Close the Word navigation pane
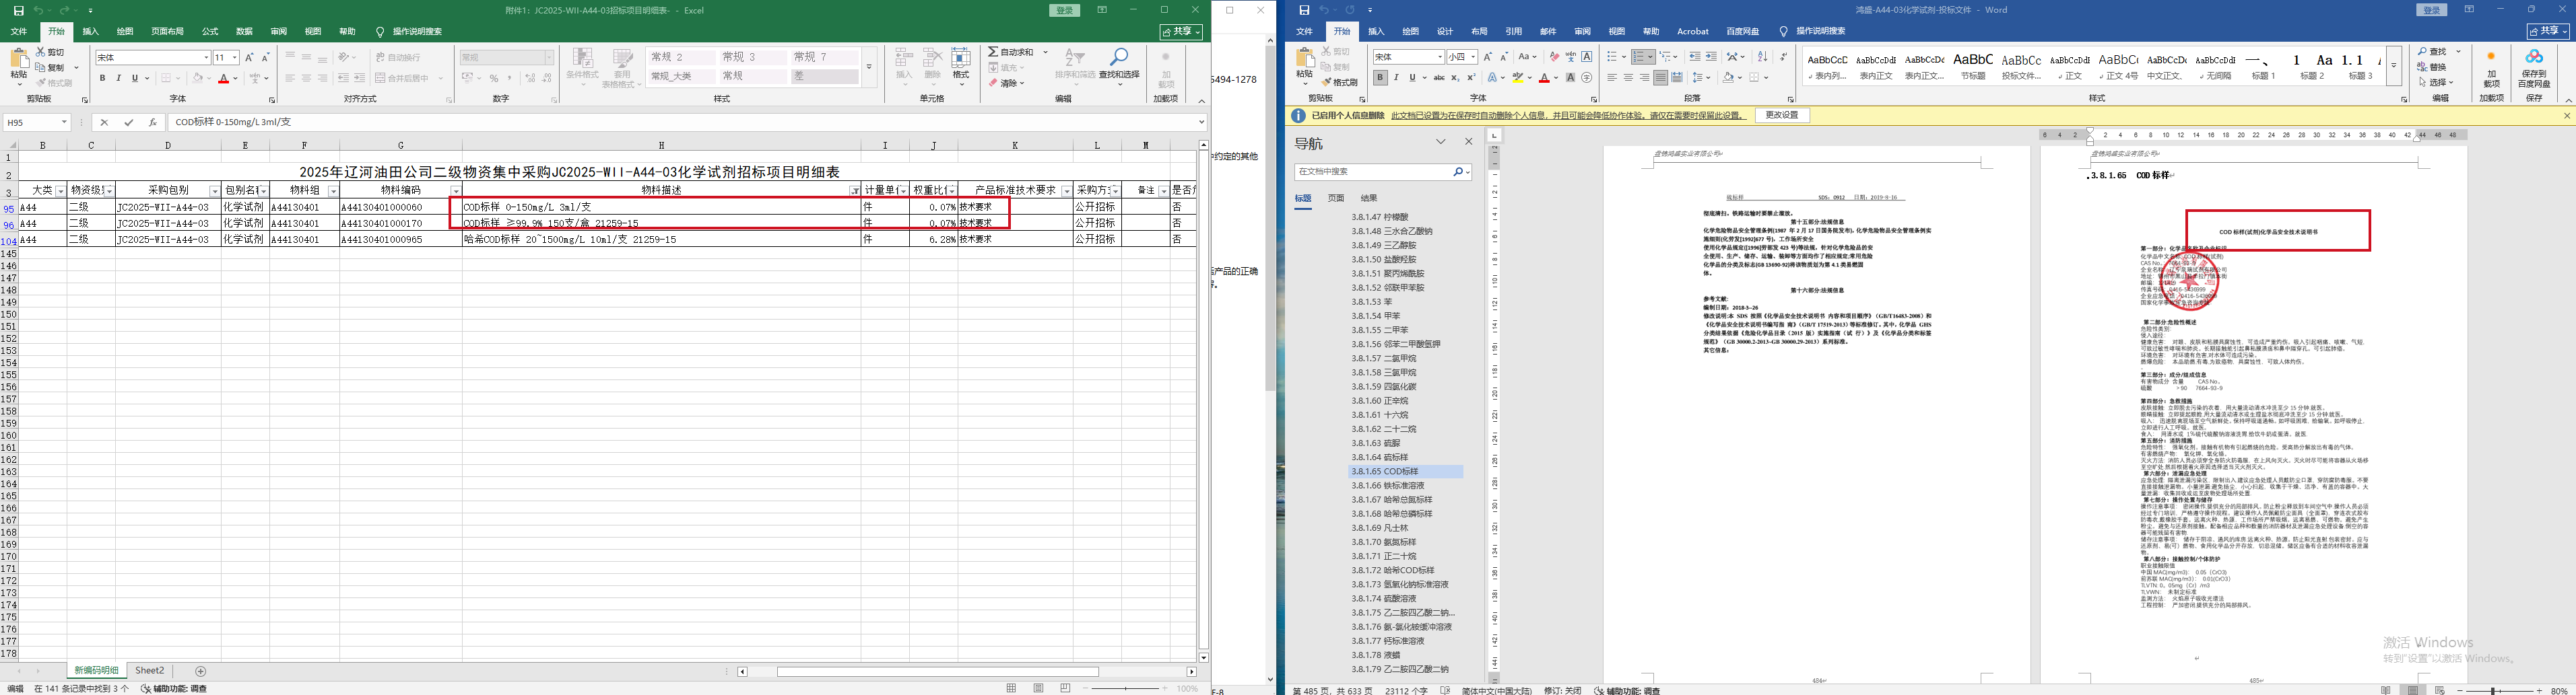2576x695 pixels. tap(1468, 142)
